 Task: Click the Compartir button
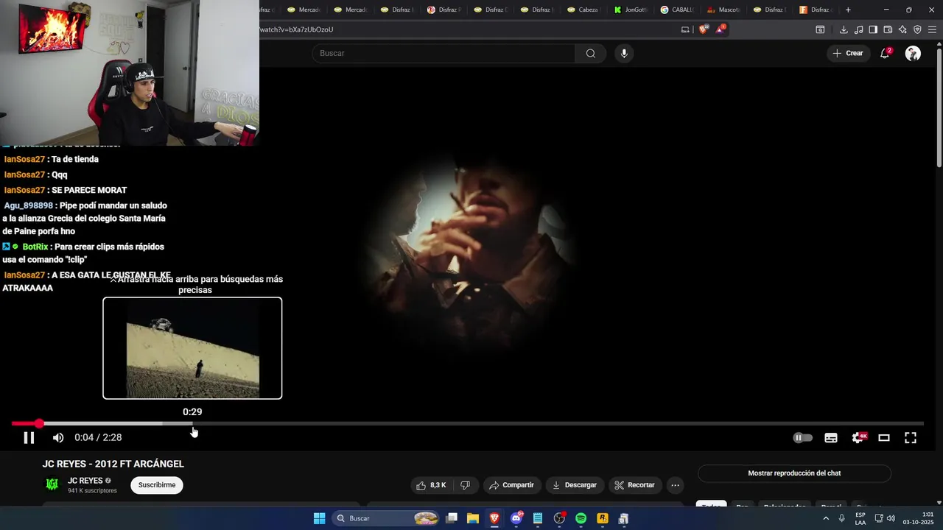pyautogui.click(x=511, y=485)
